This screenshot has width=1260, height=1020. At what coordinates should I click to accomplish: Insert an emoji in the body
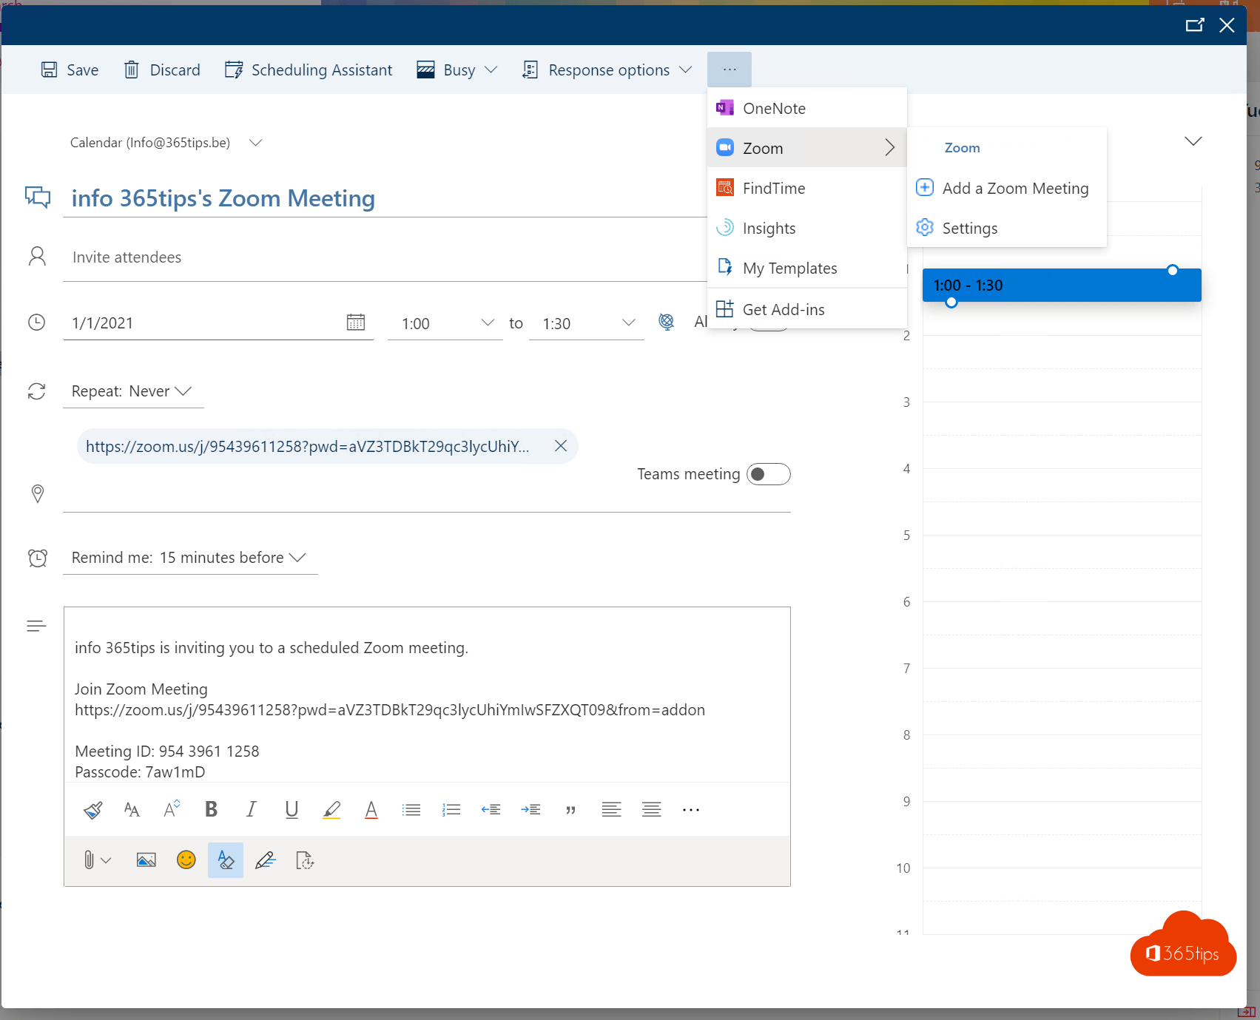point(186,859)
